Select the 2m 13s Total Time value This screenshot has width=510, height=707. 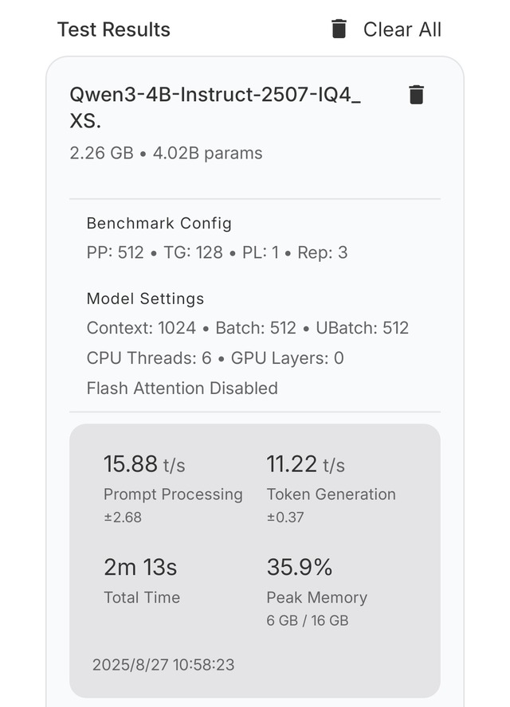coord(140,567)
